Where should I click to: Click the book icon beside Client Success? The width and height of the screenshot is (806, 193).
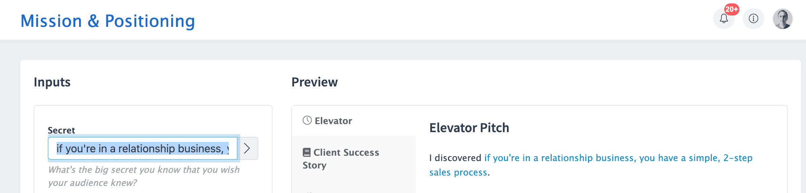(306, 152)
